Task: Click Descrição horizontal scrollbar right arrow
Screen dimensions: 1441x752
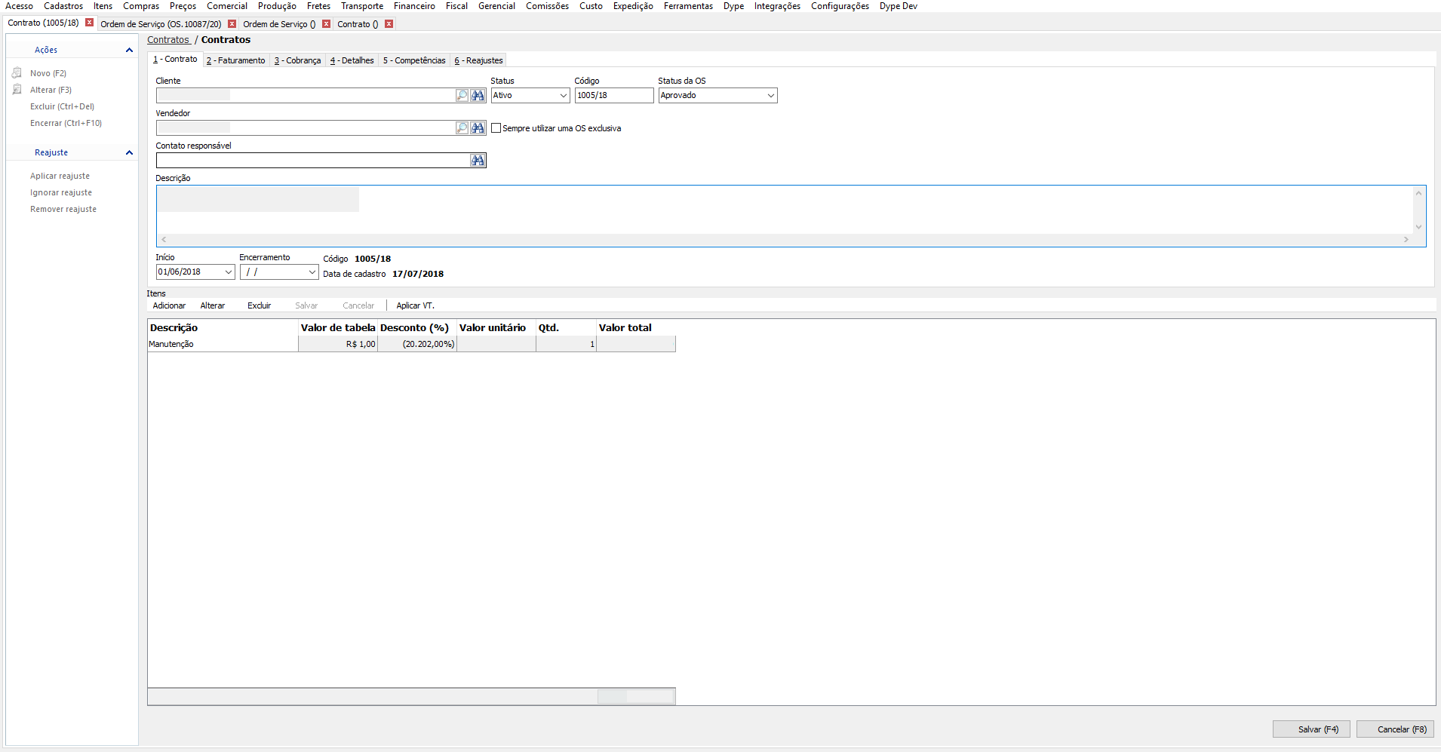Action: (x=1406, y=240)
